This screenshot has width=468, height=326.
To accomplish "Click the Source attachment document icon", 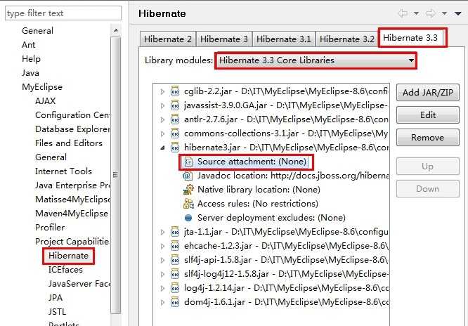I will (188, 162).
